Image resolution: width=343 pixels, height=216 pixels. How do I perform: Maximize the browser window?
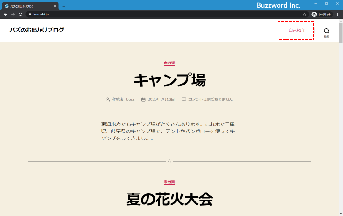pos(327,4)
